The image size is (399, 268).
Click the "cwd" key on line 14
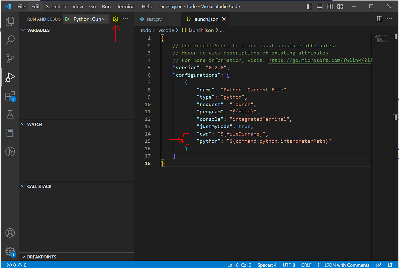pyautogui.click(x=204, y=134)
